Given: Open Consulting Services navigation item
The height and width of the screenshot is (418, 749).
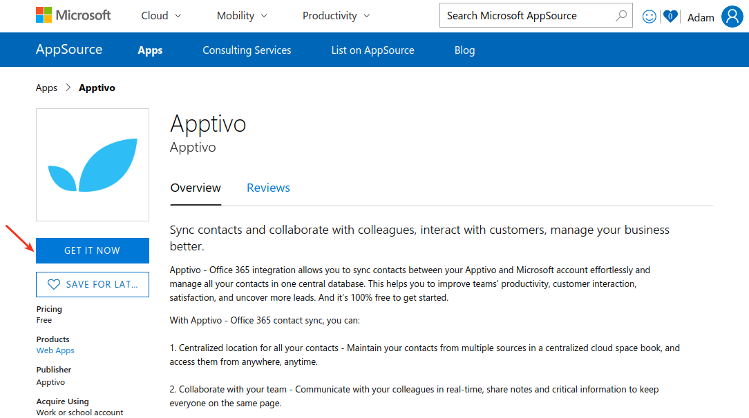Looking at the screenshot, I should coord(247,50).
